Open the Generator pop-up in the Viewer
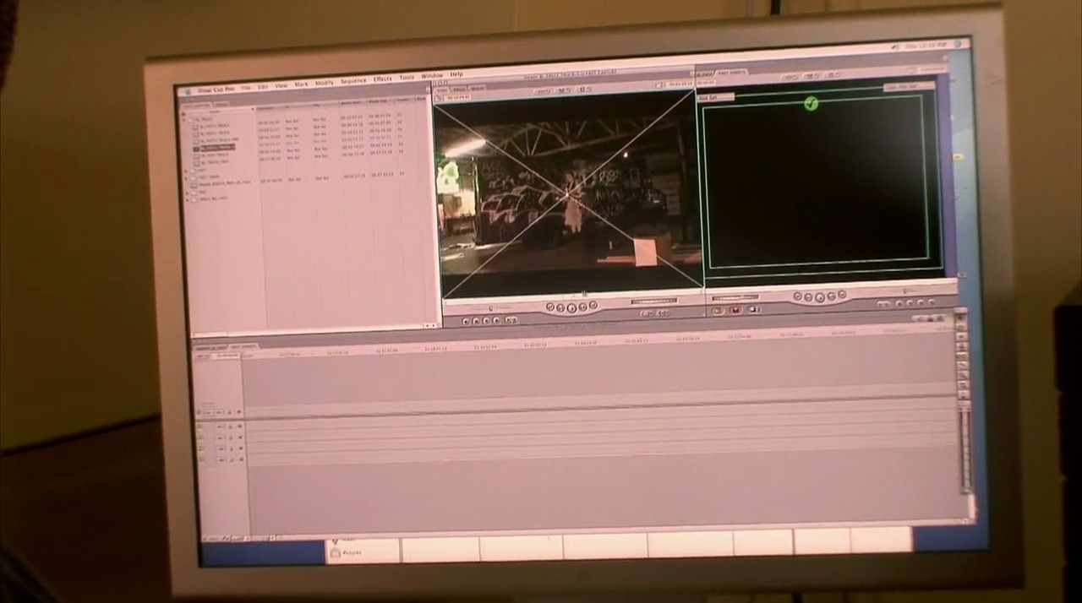Image resolution: width=1082 pixels, height=603 pixels. pyautogui.click(x=664, y=312)
